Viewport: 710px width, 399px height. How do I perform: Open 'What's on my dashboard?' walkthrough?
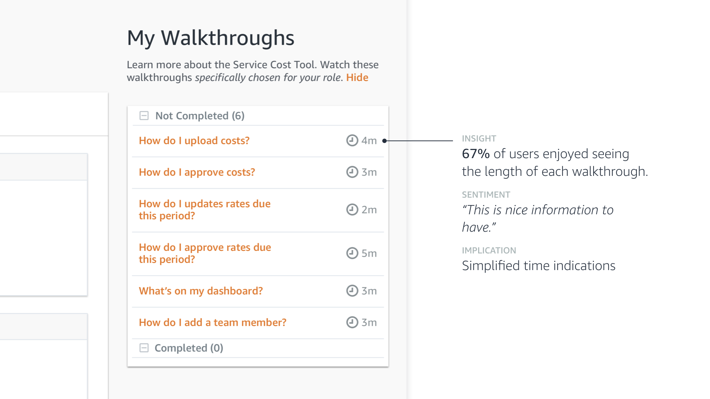(x=201, y=291)
